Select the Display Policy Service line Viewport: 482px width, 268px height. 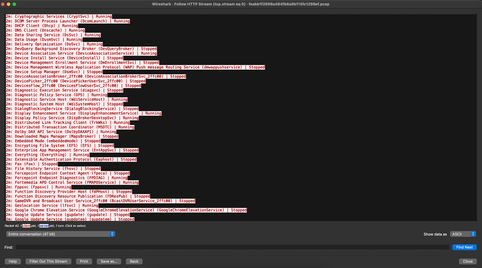[72, 118]
